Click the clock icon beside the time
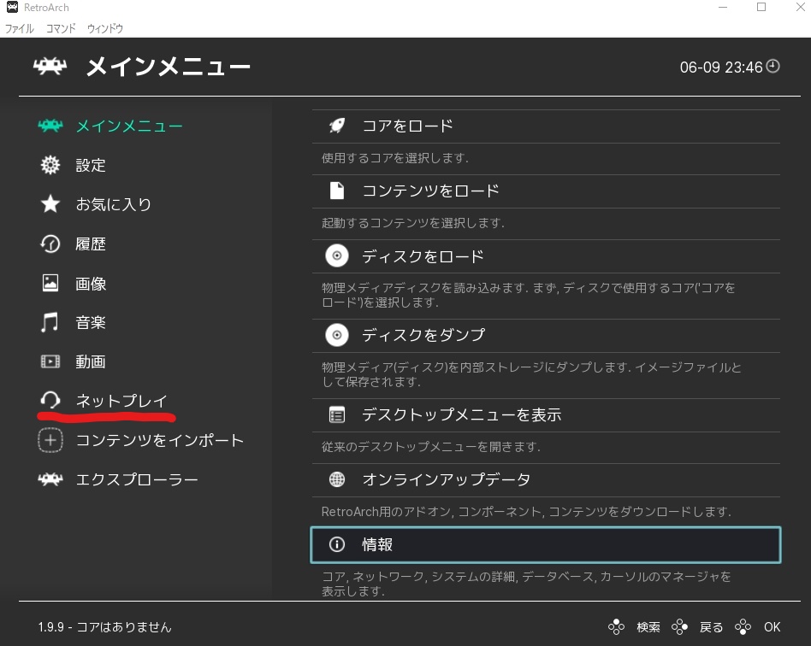 click(773, 66)
